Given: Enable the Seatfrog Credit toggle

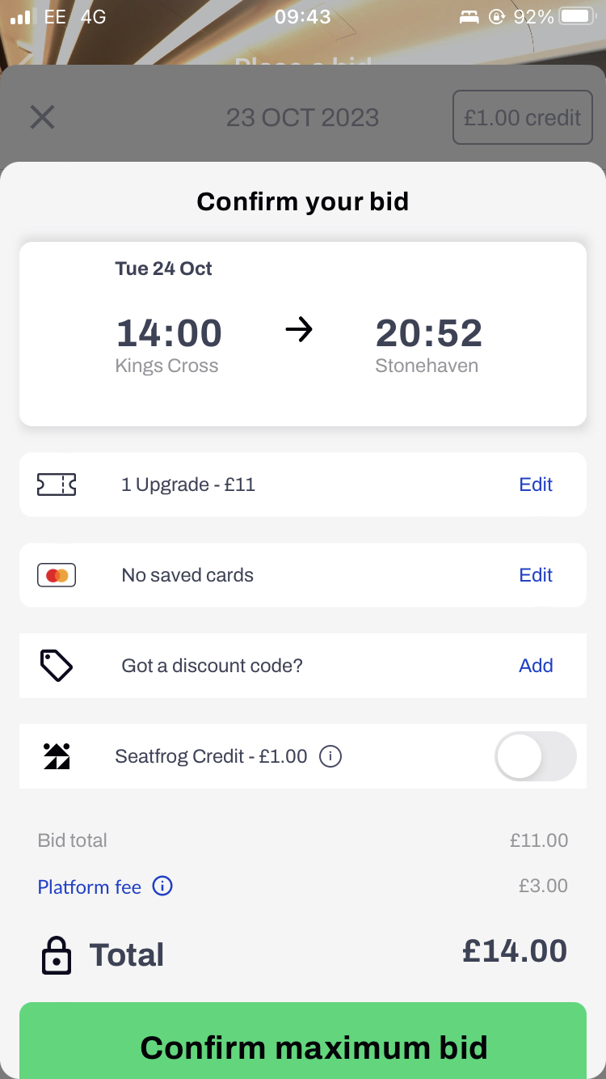Looking at the screenshot, I should tap(536, 756).
